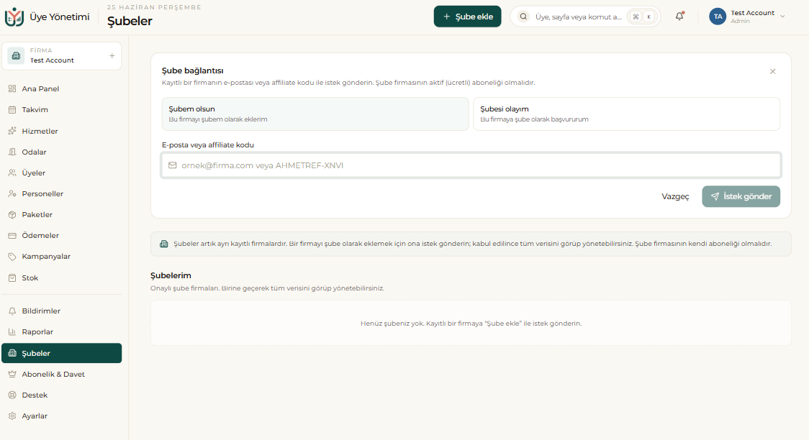Image resolution: width=809 pixels, height=440 pixels.
Task: Click the Şube ekle button
Action: pyautogui.click(x=467, y=17)
